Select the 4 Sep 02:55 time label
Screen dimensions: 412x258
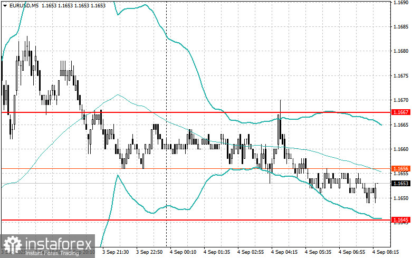click(251, 252)
